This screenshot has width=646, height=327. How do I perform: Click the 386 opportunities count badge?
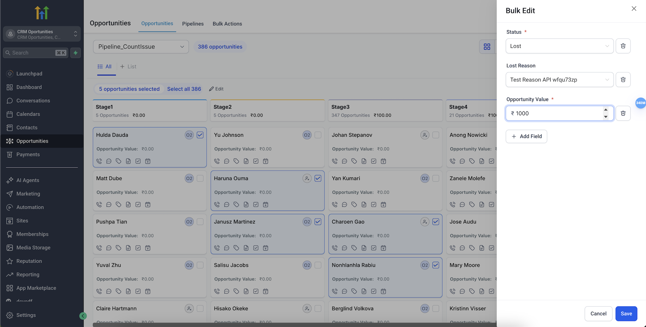point(220,47)
